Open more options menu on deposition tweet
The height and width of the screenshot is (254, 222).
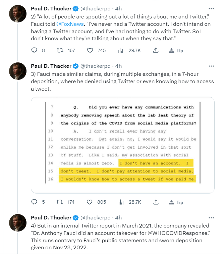(x=211, y=66)
